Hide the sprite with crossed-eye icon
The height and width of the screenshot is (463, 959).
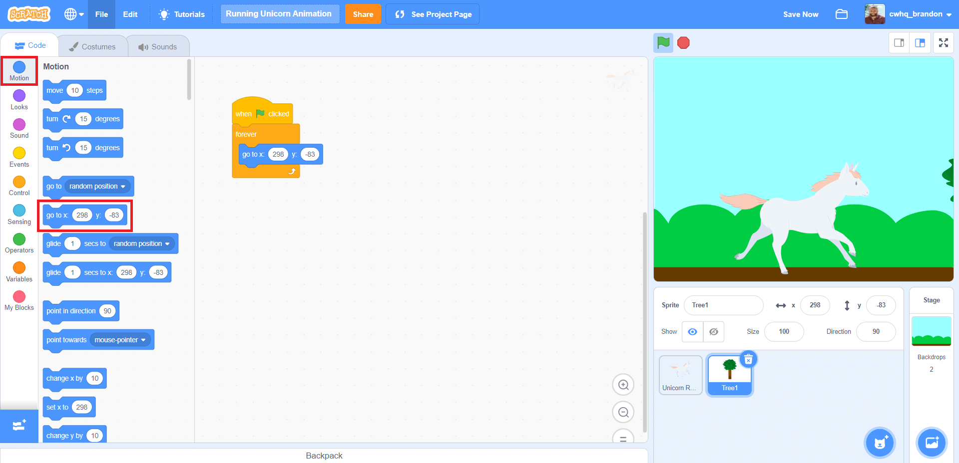714,332
